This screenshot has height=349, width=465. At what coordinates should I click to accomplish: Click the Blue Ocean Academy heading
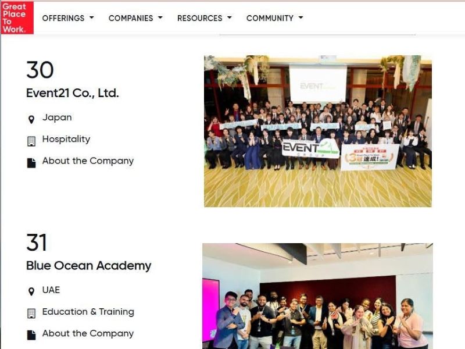point(89,266)
